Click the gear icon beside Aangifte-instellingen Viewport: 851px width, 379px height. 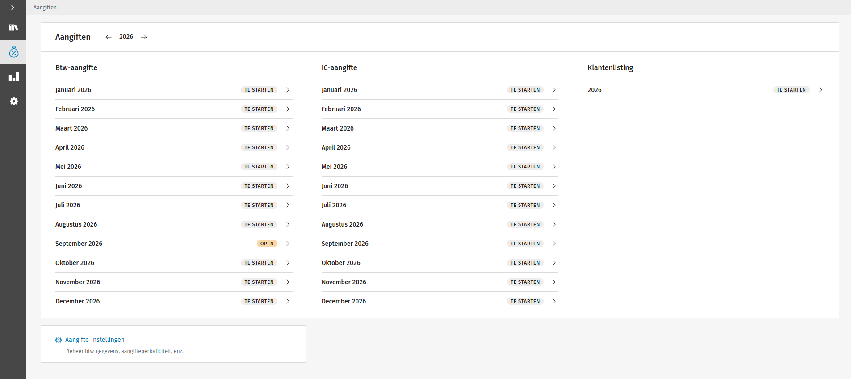[x=59, y=340]
